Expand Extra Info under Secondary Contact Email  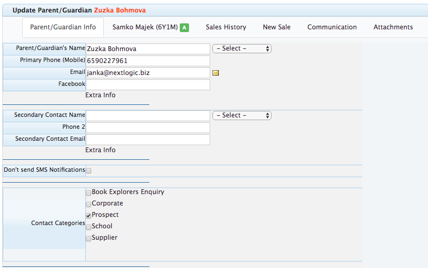100,150
